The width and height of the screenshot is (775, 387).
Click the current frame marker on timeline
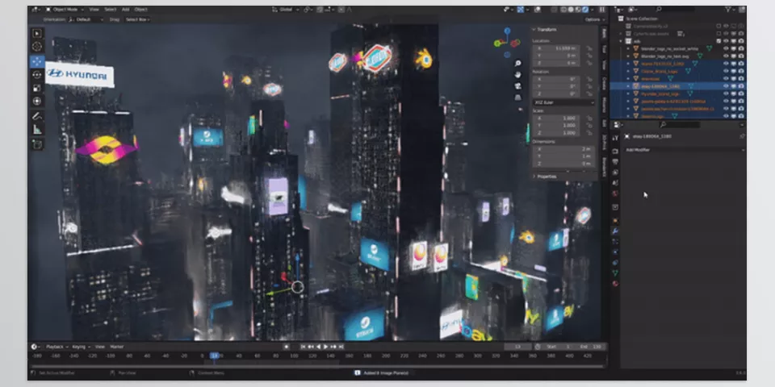[x=215, y=356]
